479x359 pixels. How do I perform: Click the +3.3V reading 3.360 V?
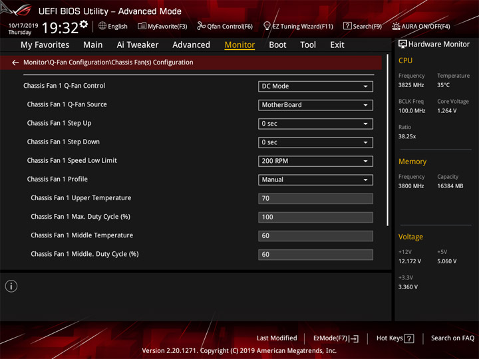[408, 287]
